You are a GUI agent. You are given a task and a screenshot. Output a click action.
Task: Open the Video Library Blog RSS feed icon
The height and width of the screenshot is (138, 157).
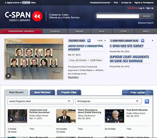click(x=143, y=40)
